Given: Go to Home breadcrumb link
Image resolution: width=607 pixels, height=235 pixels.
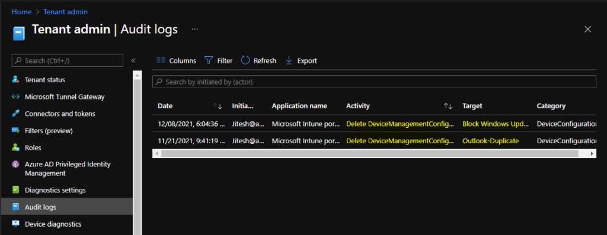Looking at the screenshot, I should (21, 12).
